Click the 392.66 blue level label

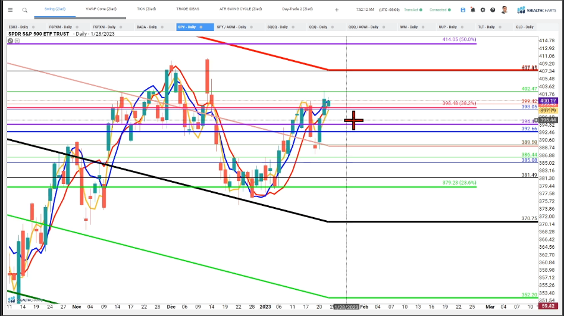click(529, 129)
